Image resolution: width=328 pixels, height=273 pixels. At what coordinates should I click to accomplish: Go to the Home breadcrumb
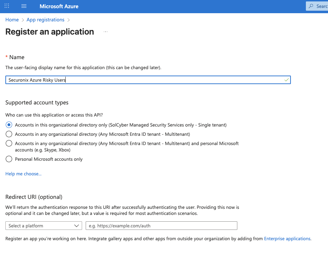[x=12, y=20]
